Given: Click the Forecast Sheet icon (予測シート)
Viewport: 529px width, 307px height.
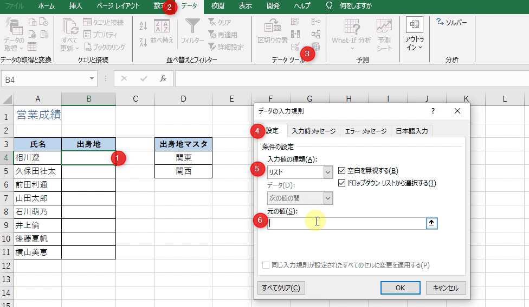Looking at the screenshot, I should point(384,27).
